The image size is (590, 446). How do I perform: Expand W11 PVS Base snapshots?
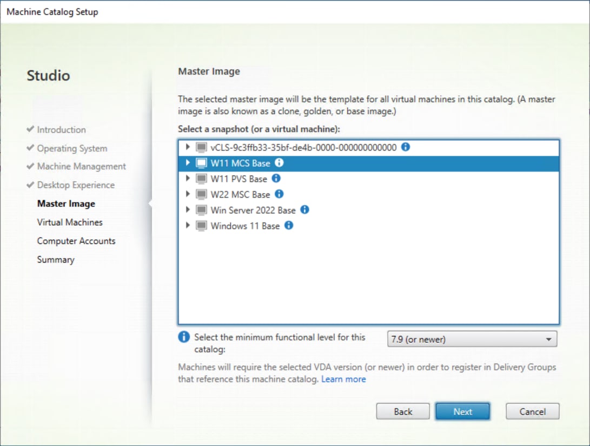pos(188,178)
